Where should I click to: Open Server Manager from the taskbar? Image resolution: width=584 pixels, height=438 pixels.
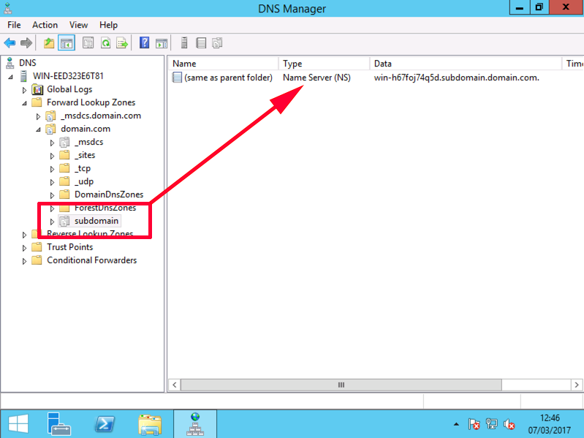pos(58,424)
